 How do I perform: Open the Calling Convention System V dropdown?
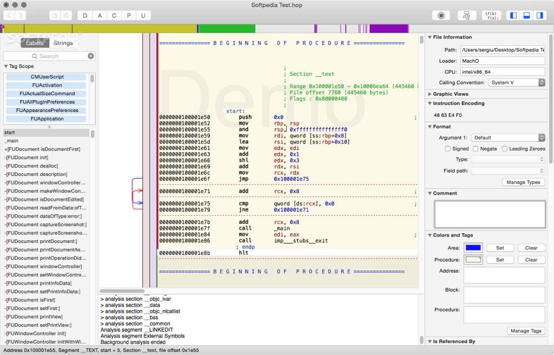[517, 82]
